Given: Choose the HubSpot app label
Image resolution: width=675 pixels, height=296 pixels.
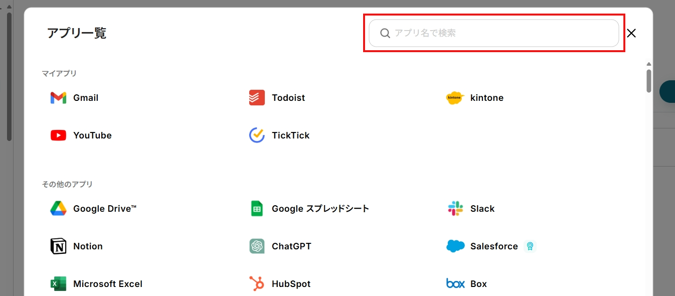Looking at the screenshot, I should point(291,284).
